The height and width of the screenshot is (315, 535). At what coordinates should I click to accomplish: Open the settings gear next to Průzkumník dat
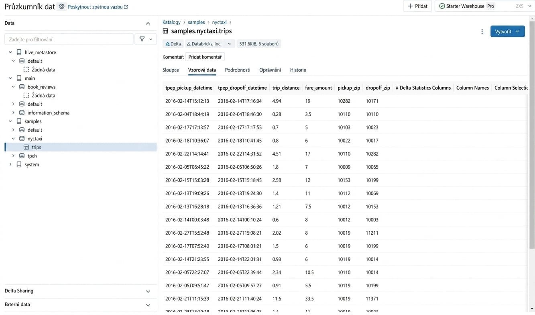tap(61, 6)
